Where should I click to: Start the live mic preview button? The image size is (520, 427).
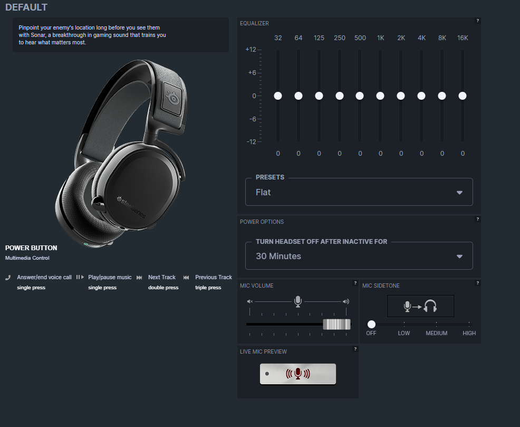click(298, 374)
